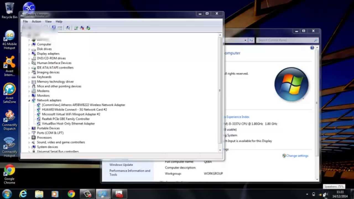Click the Uninstall device toolbar icon with red X
354x199 pixels.
pyautogui.click(x=82, y=28)
